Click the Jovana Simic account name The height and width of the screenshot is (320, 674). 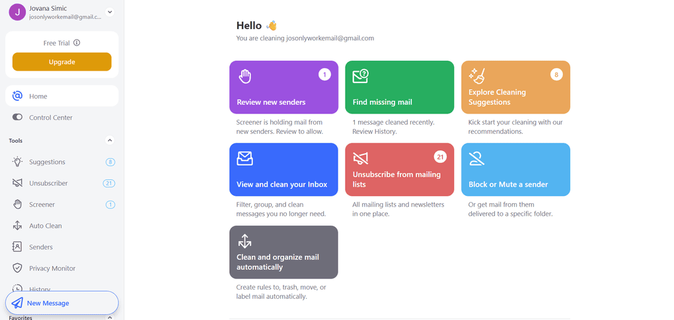pyautogui.click(x=48, y=8)
